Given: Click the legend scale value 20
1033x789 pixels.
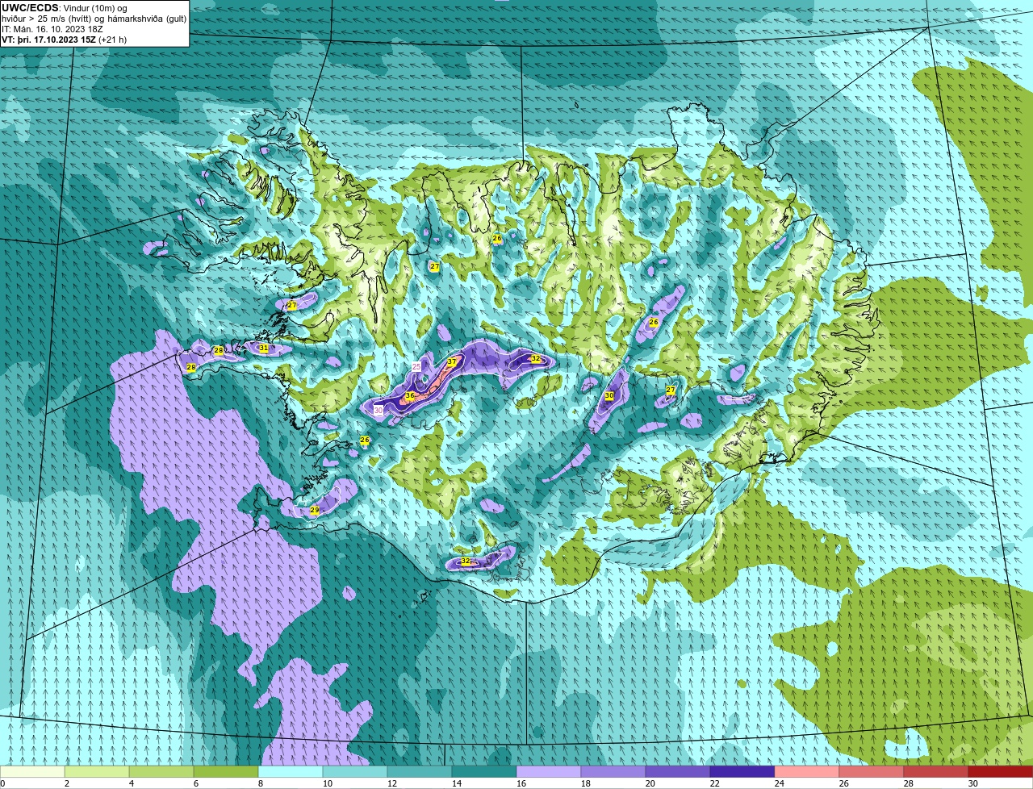Looking at the screenshot, I should coord(650,783).
